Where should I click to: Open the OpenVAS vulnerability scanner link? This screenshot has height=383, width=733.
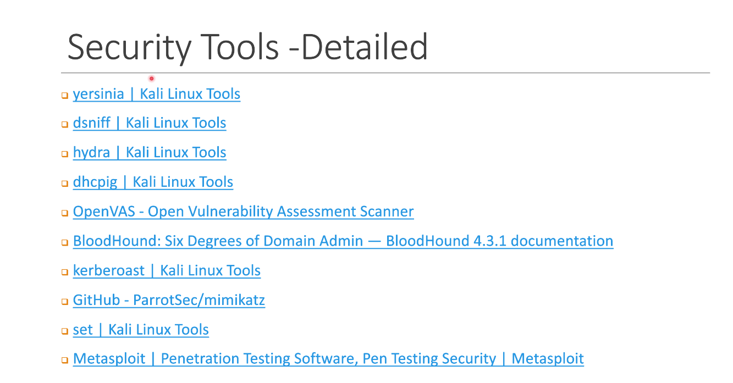coord(243,212)
